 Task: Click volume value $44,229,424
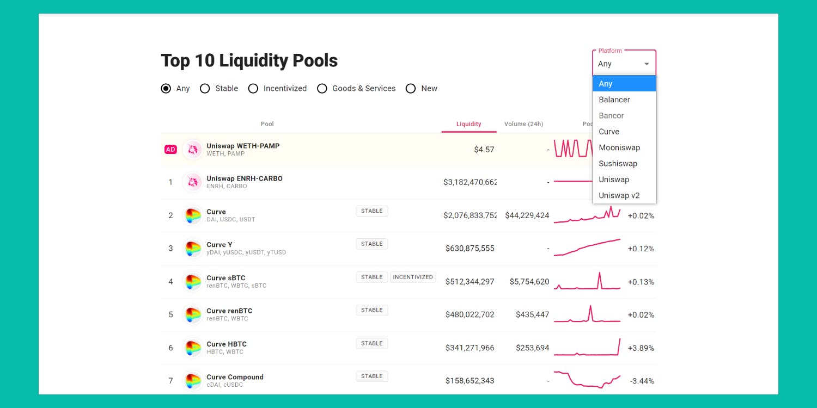pyautogui.click(x=527, y=215)
